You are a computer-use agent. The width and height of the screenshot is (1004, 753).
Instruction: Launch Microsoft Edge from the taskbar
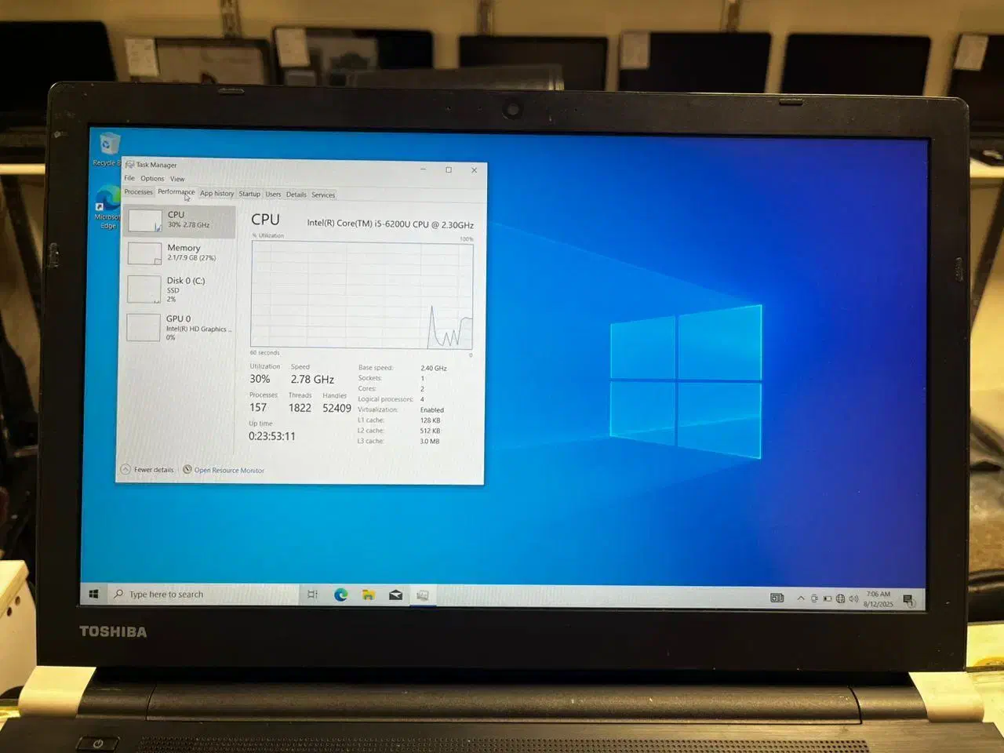tap(340, 595)
